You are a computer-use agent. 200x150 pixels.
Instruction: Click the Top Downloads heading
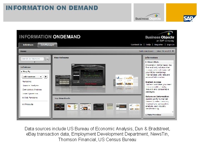[x=62, y=98]
